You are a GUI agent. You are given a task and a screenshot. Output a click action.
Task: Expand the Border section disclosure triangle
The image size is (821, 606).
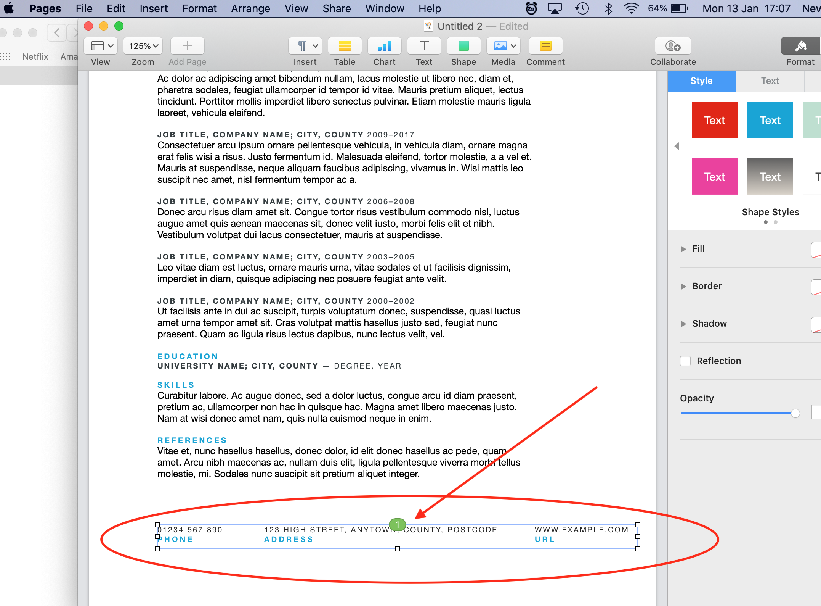click(x=683, y=287)
